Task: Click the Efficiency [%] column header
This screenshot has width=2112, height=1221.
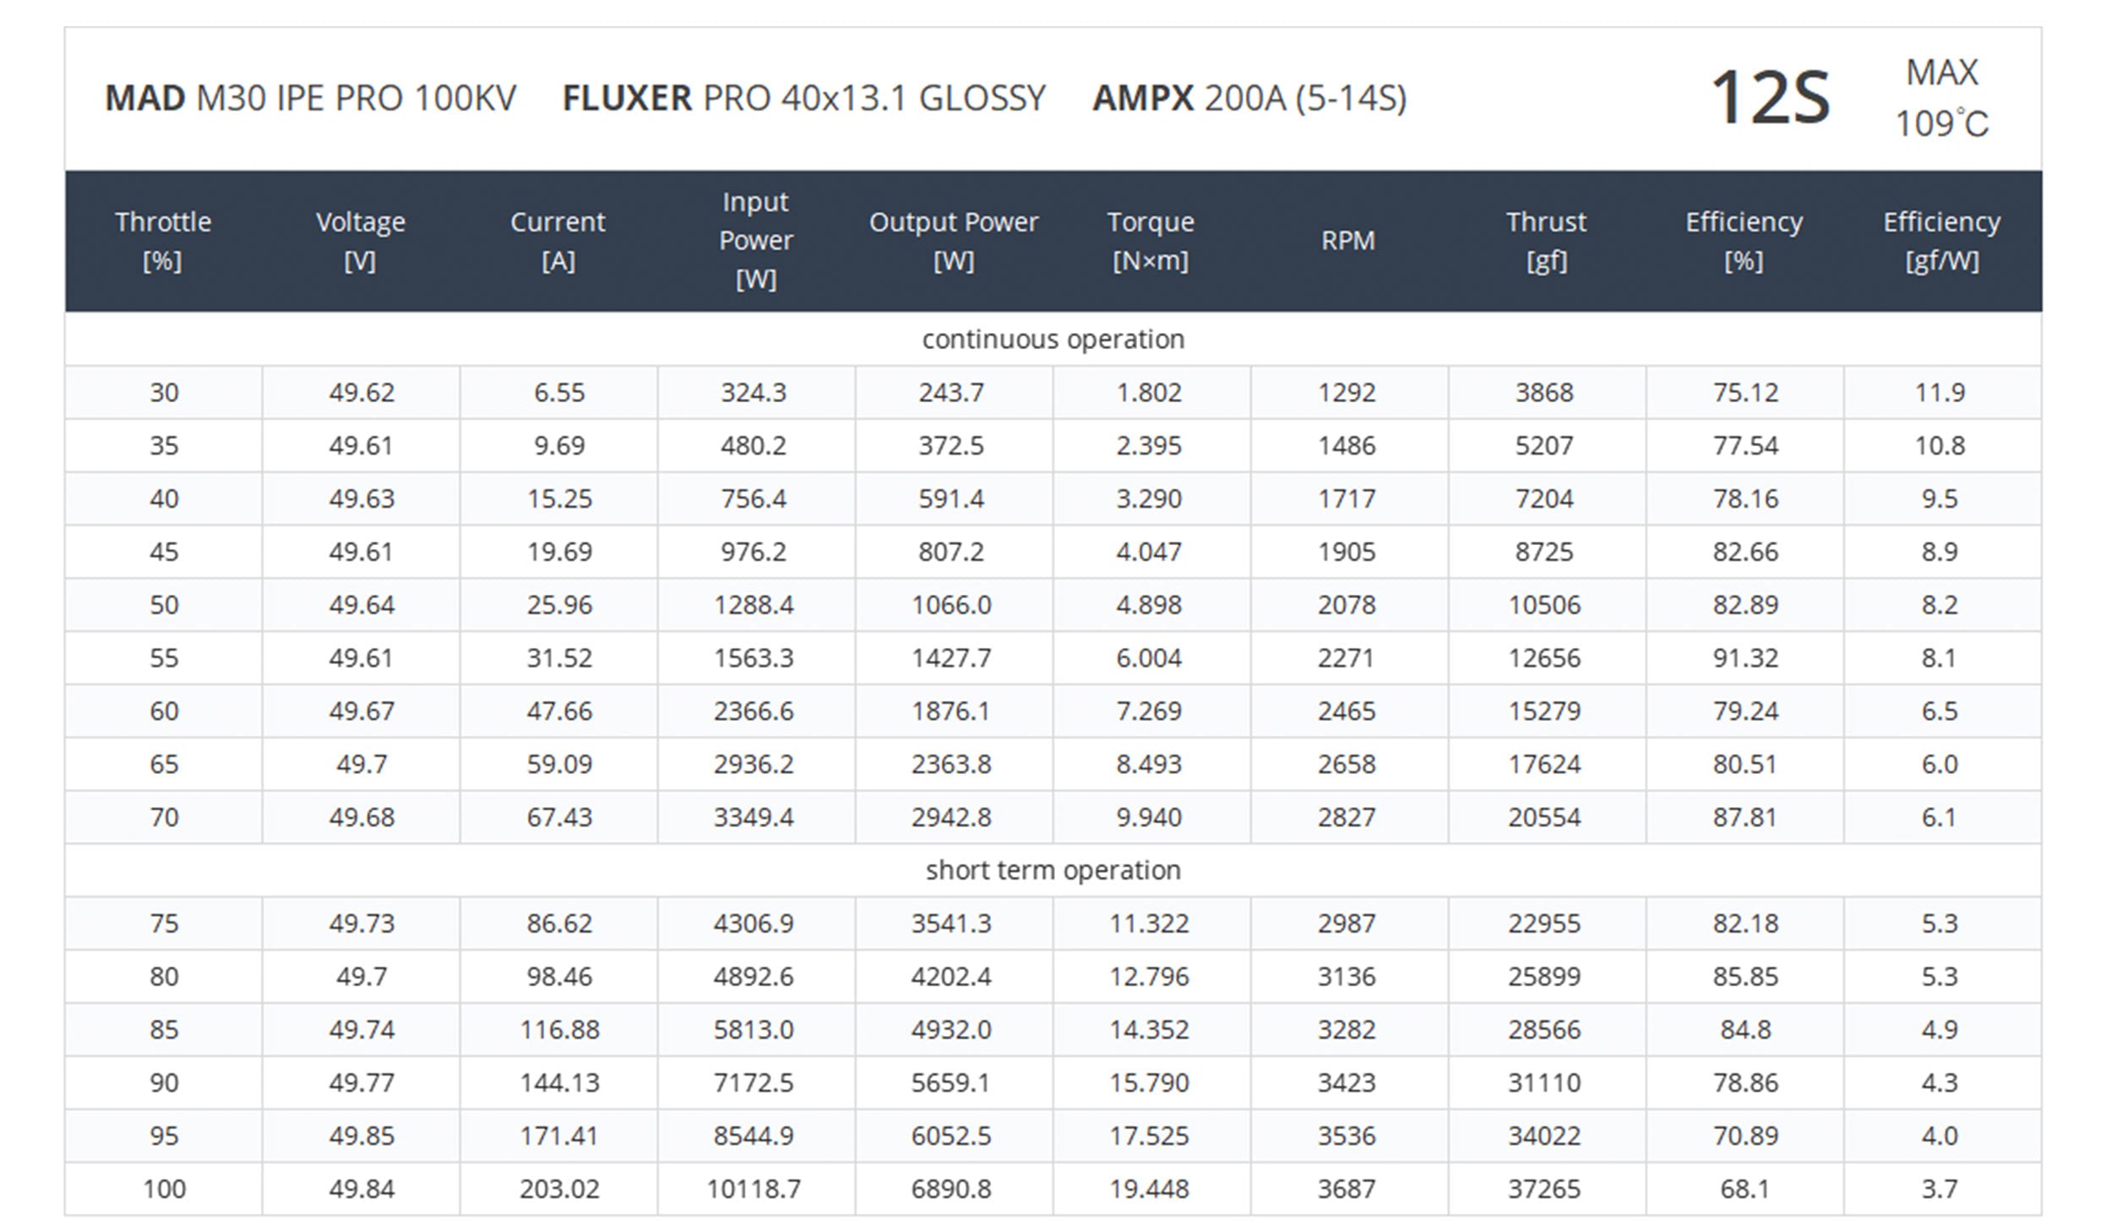Action: tap(1744, 241)
